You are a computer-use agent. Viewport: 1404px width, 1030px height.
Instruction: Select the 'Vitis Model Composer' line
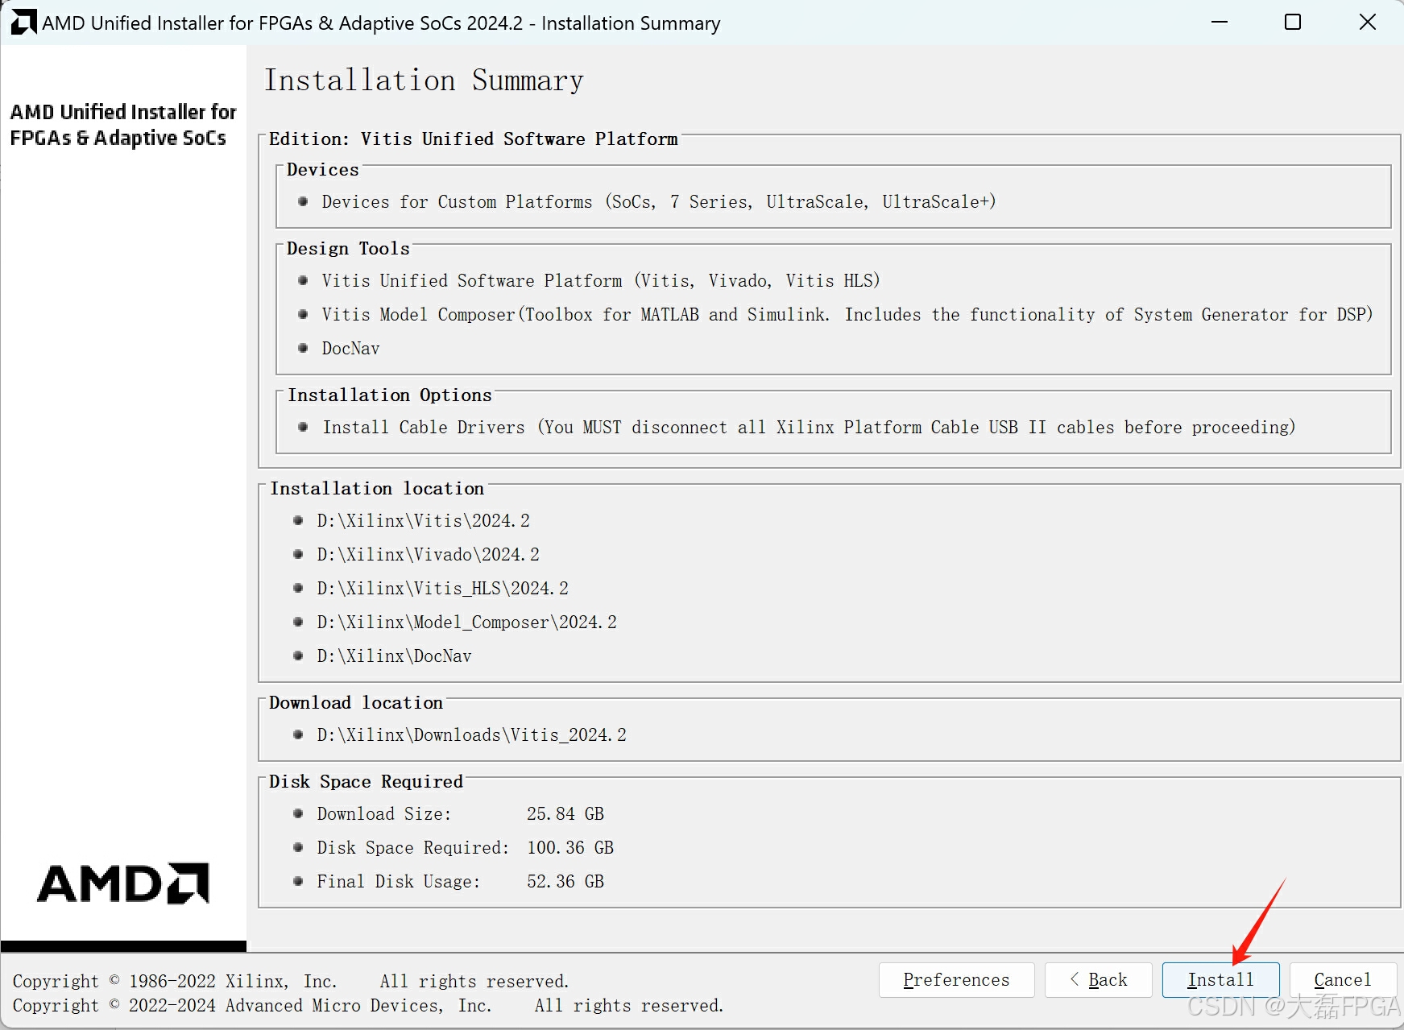tap(847, 315)
